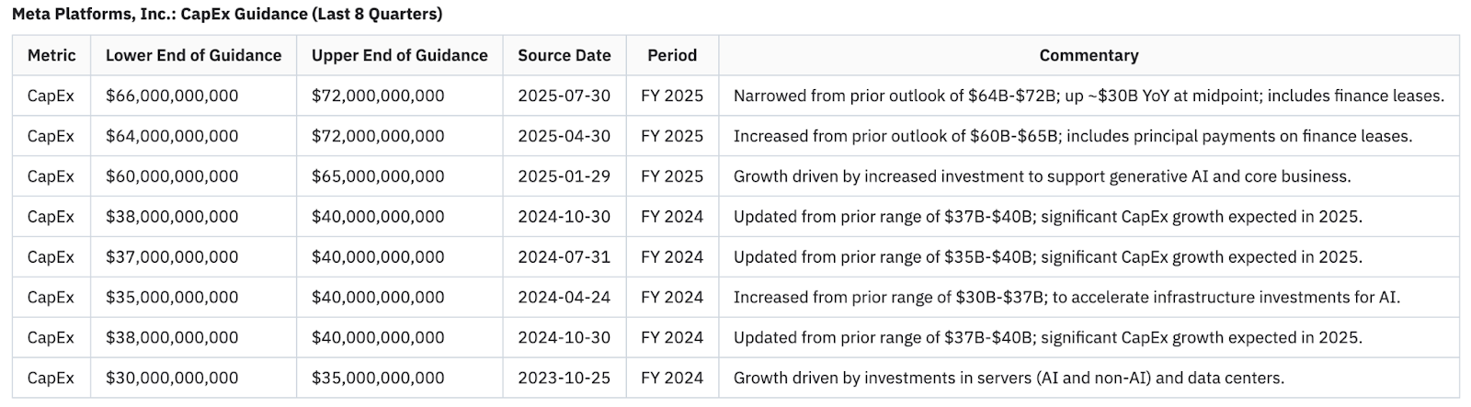
Task: Select the $66,000,000,000 lower guidance cell
Action: click(172, 96)
